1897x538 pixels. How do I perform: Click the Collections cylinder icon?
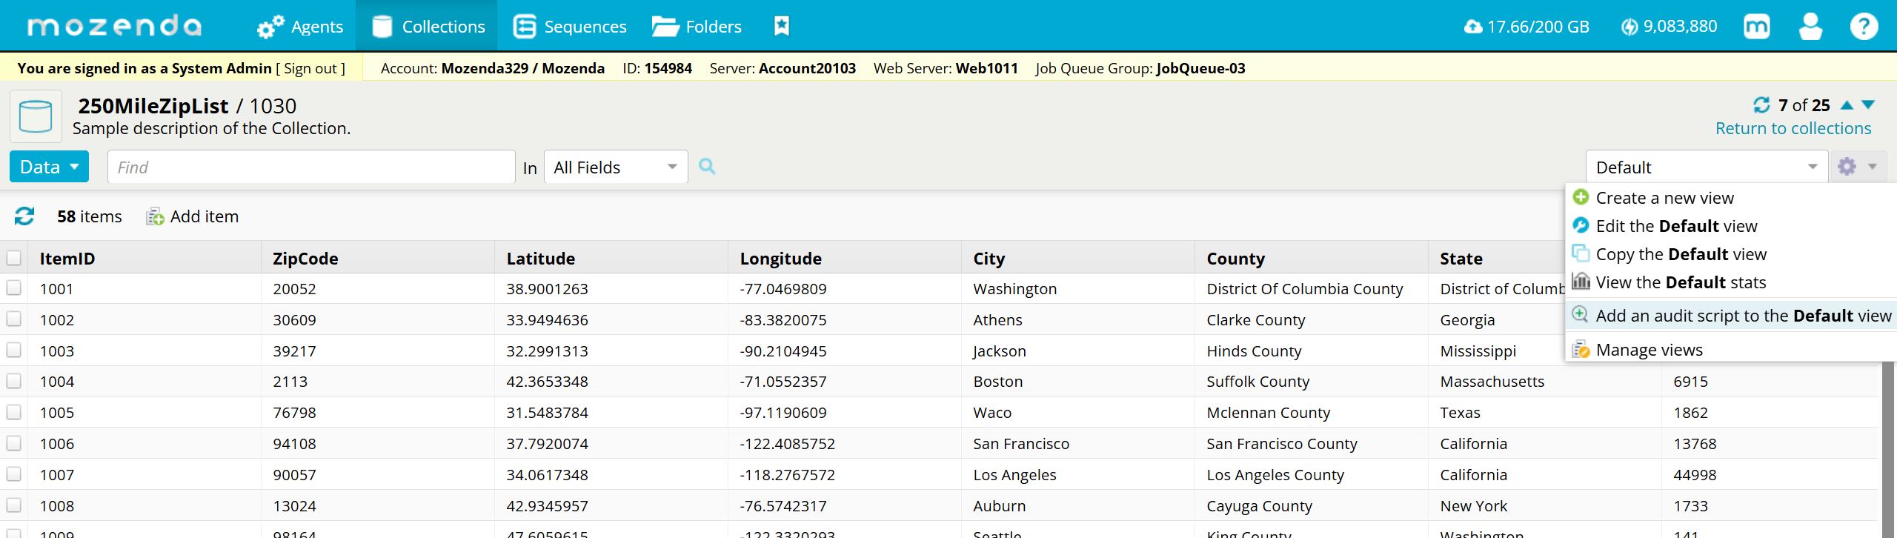[x=382, y=26]
